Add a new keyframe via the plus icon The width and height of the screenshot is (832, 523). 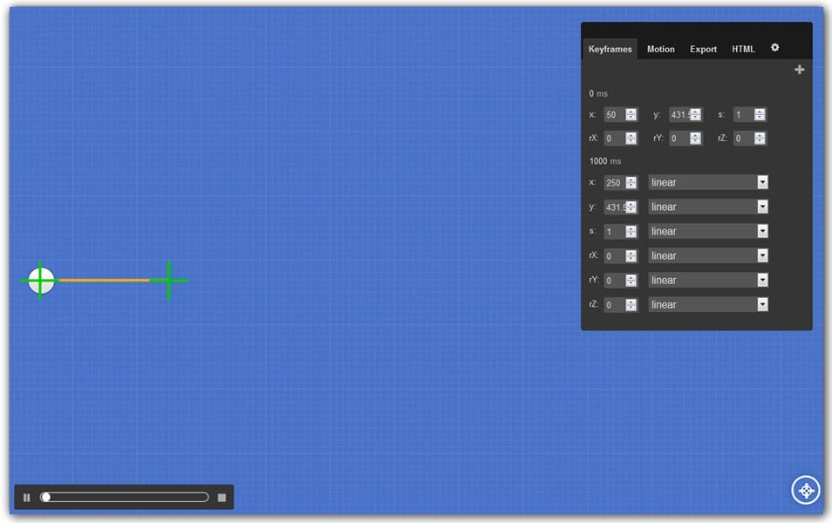pos(799,69)
